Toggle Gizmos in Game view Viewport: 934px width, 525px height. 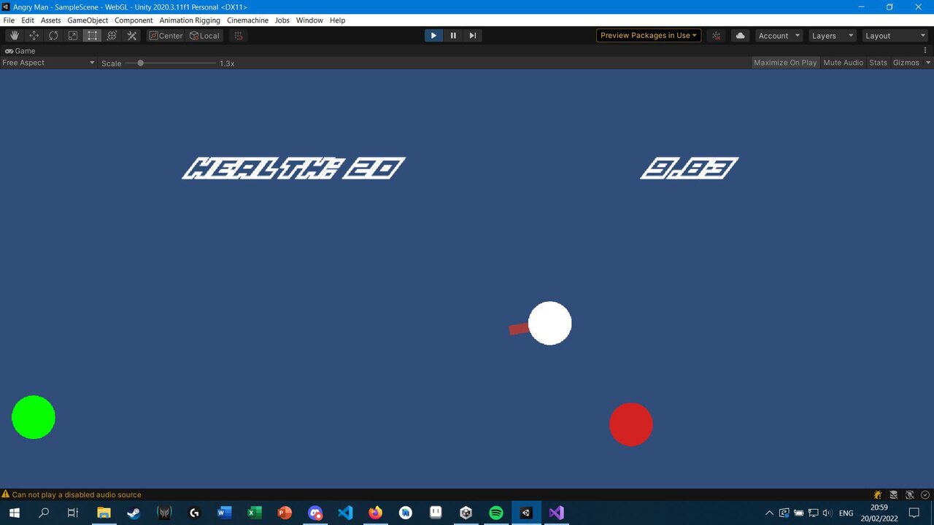click(906, 63)
